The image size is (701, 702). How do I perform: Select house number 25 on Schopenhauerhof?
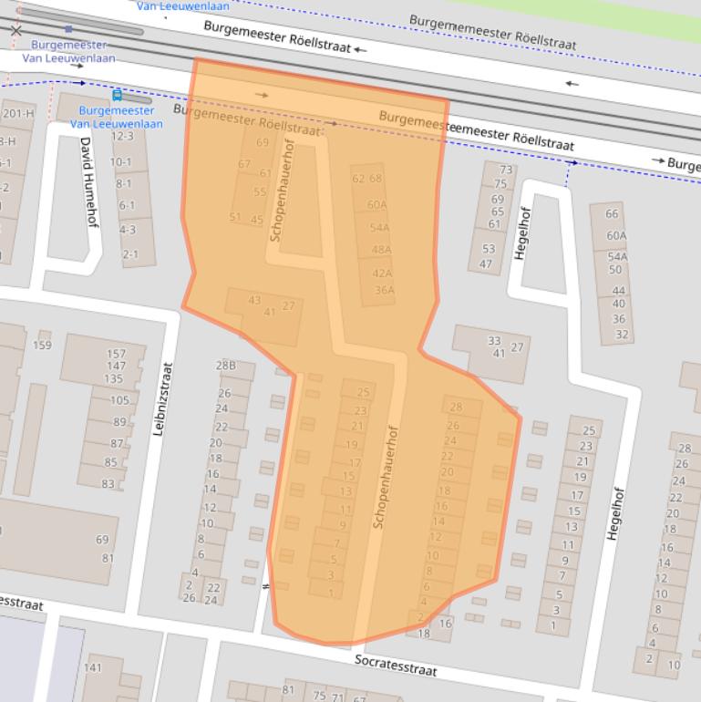click(x=363, y=393)
